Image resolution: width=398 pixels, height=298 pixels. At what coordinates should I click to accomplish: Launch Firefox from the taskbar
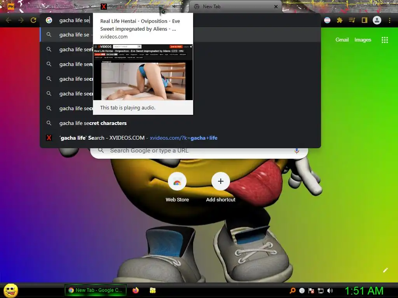click(136, 290)
